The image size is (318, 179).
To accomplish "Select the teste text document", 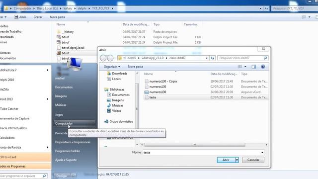I will 153,97.
